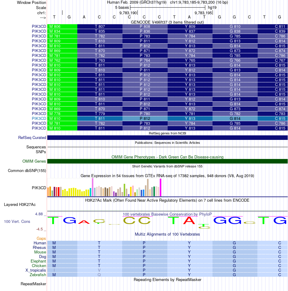Open GTEx Gene Expression track title
288x291 pixels.
[x=167, y=176]
